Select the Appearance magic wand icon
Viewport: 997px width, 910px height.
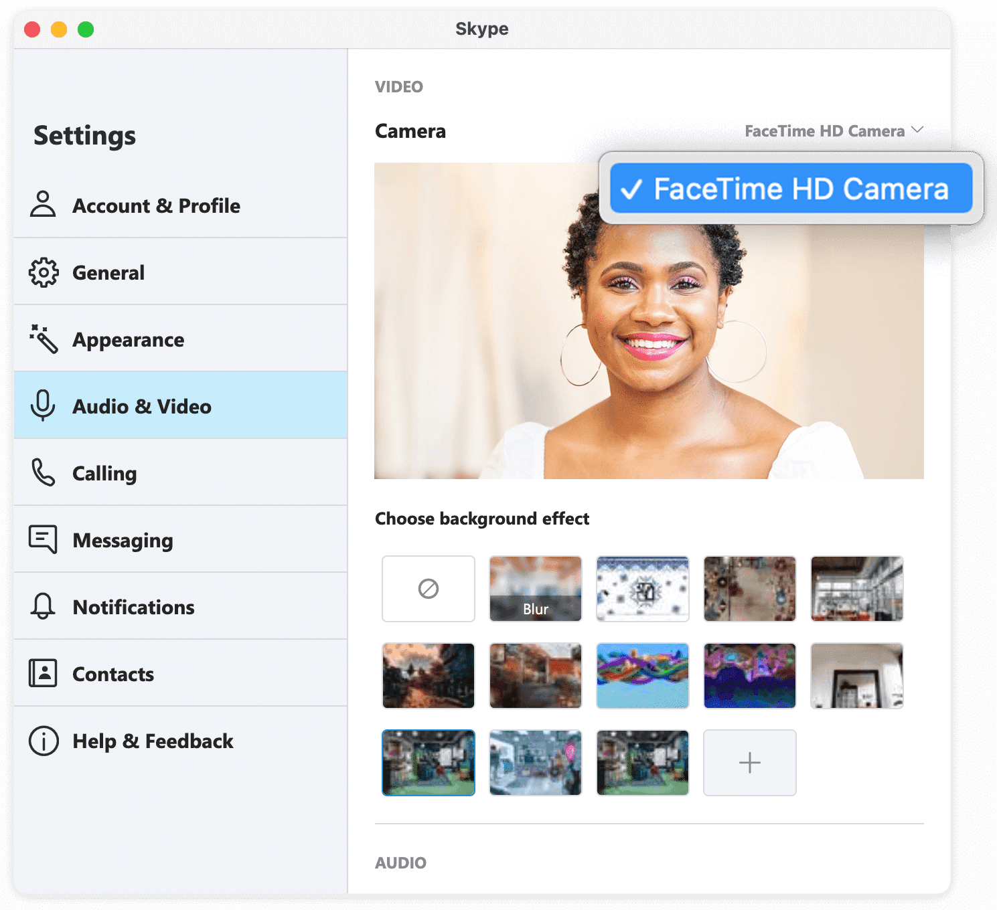(43, 339)
